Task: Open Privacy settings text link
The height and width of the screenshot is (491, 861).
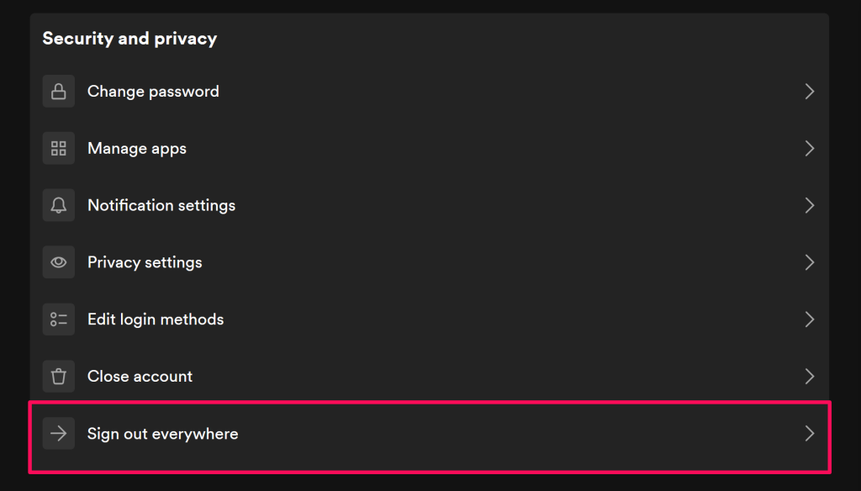Action: (145, 262)
